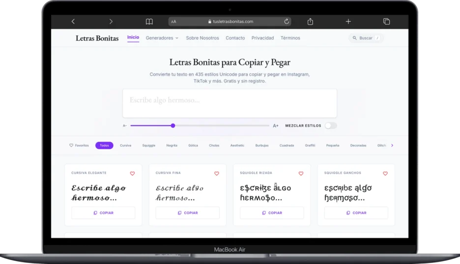This screenshot has width=460, height=264.
Task: Expand the Generadores dropdown menu
Action: (x=162, y=38)
